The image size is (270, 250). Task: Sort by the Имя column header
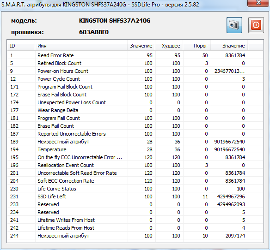tap(81, 46)
